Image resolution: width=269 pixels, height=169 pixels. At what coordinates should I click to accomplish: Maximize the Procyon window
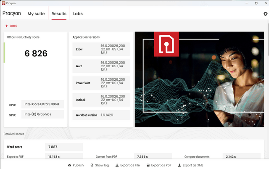[256, 3]
